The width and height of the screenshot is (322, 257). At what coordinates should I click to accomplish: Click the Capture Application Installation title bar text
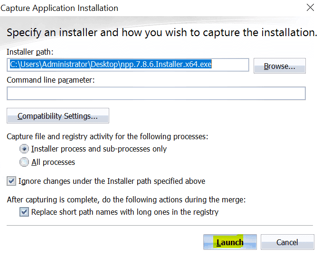pyautogui.click(x=60, y=8)
